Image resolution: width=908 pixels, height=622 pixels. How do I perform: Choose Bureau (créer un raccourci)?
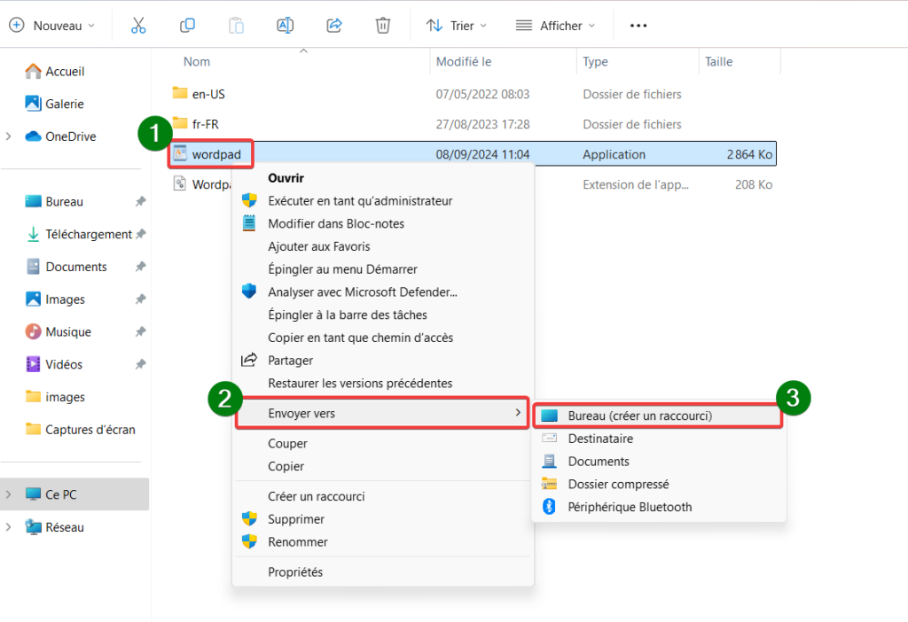(x=658, y=416)
